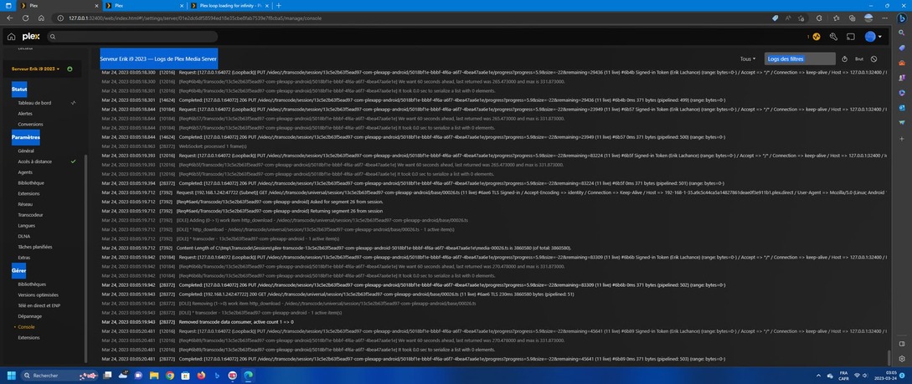The image size is (912, 384).
Task: Open DLNA settings
Action: coord(23,237)
